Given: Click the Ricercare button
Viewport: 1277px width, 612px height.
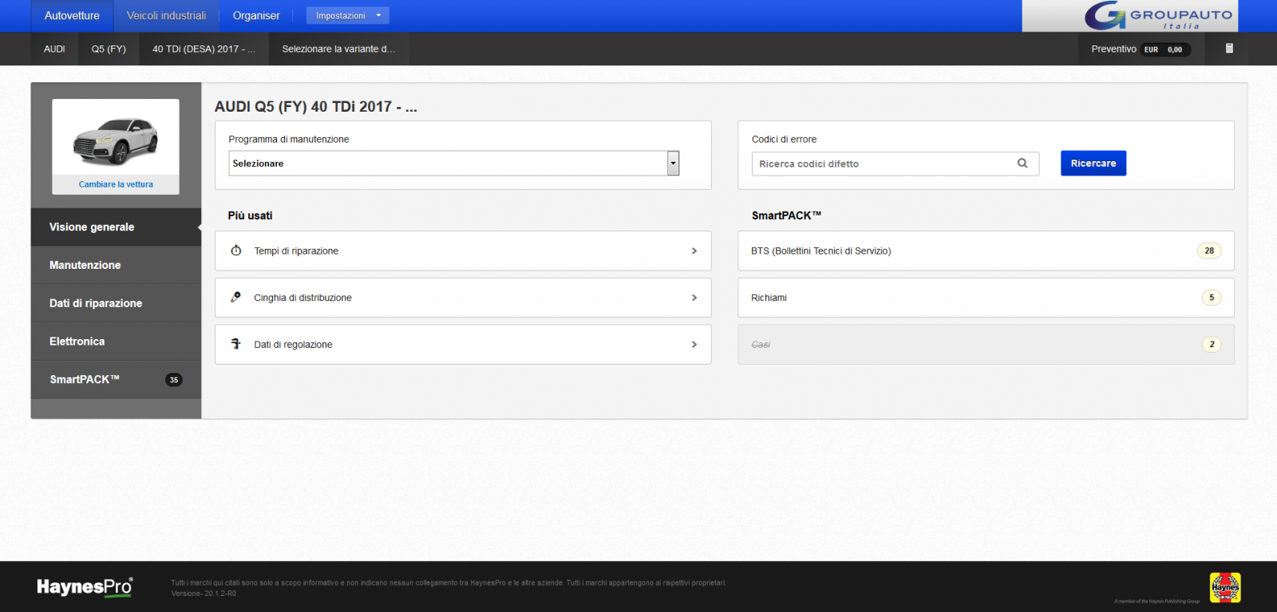Looking at the screenshot, I should [1093, 164].
